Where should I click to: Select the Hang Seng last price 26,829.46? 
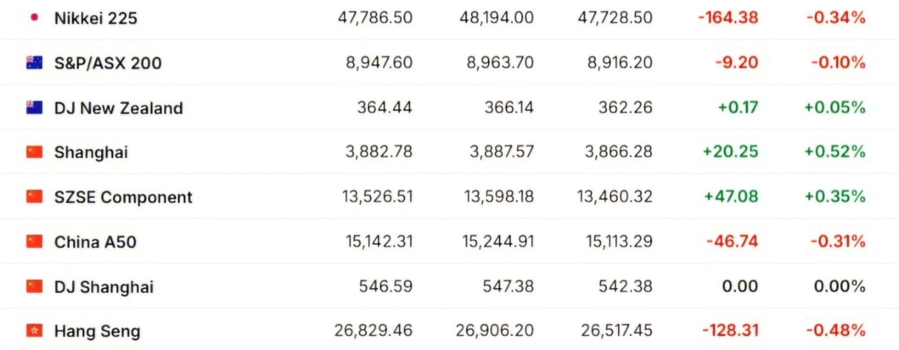coord(373,330)
